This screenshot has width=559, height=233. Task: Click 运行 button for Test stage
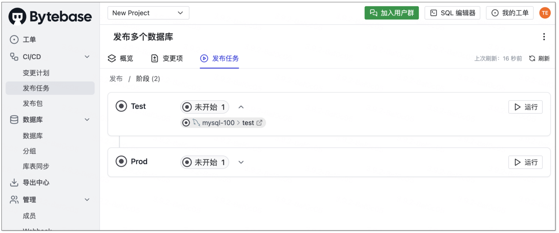click(x=525, y=107)
